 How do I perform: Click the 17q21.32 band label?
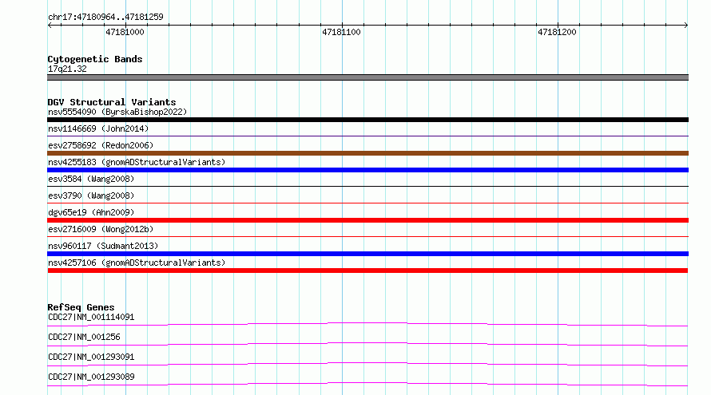[x=67, y=69]
